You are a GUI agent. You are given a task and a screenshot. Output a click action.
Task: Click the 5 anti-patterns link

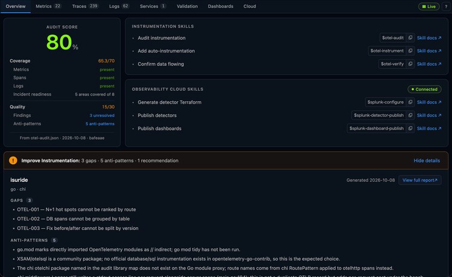(x=99, y=124)
